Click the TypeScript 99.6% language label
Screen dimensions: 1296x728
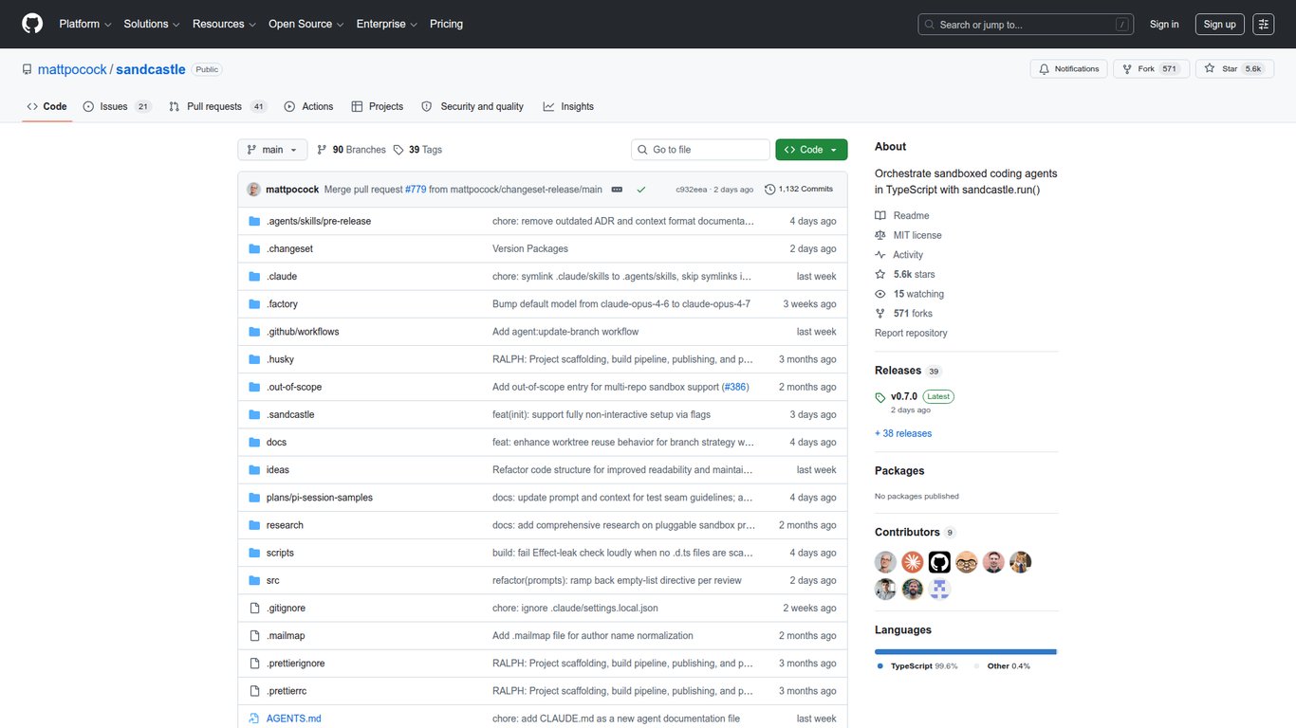click(917, 666)
